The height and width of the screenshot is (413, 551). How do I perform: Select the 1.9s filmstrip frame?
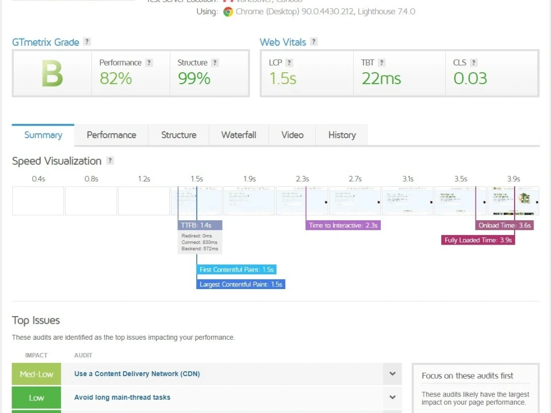[x=249, y=200]
